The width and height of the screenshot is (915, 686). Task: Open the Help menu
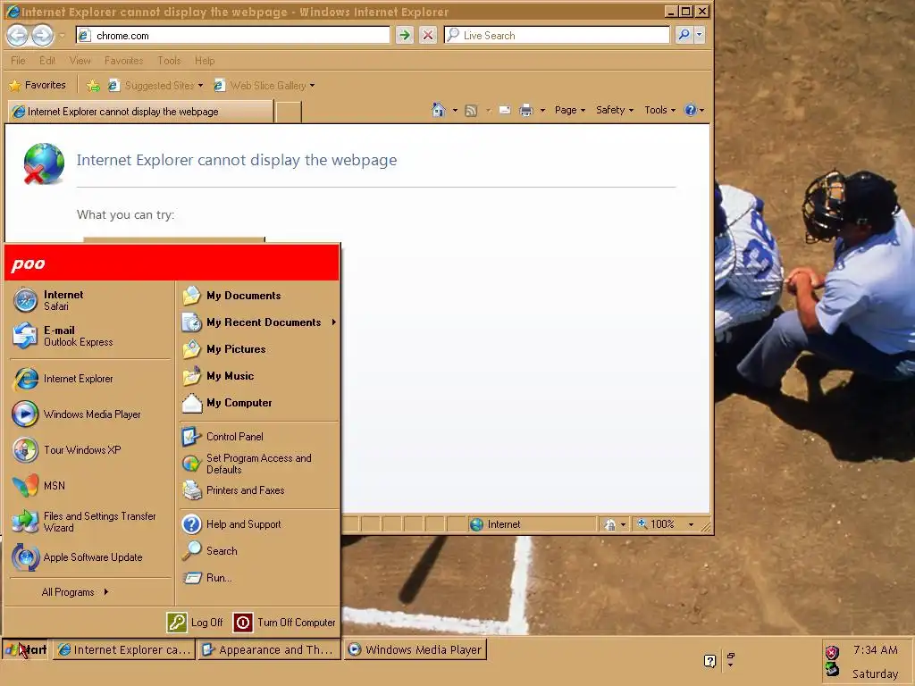tap(205, 61)
